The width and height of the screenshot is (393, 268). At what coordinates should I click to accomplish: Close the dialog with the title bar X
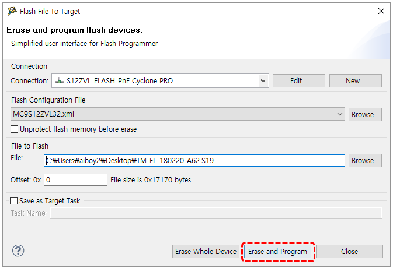coord(381,11)
